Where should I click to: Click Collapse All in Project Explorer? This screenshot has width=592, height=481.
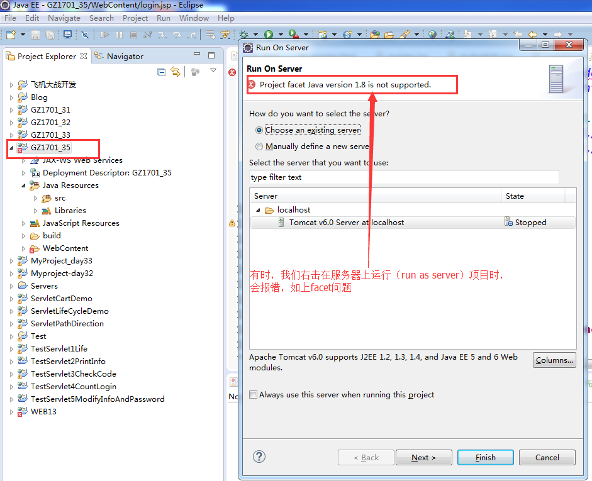(162, 72)
